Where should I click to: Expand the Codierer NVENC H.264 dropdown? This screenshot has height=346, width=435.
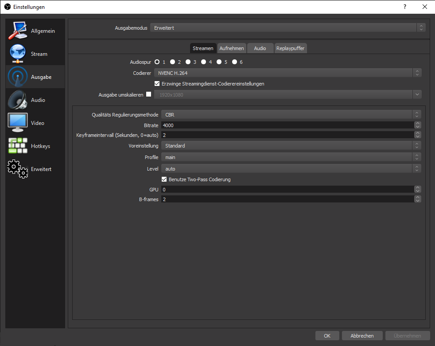287,73
